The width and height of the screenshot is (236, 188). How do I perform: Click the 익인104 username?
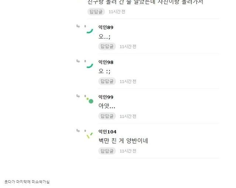click(x=107, y=132)
